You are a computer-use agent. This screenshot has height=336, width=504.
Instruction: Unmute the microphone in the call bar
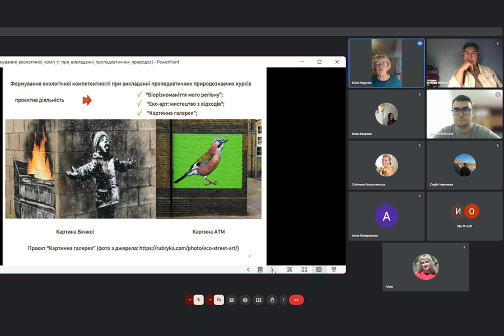[199, 300]
